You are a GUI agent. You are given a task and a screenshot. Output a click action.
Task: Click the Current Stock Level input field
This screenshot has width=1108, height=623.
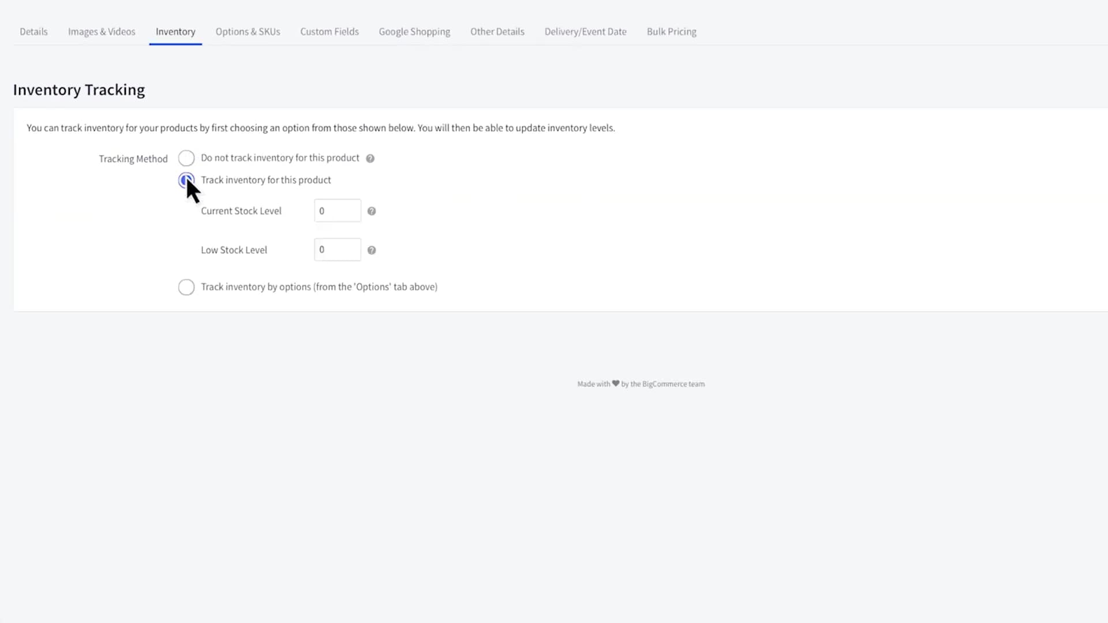(337, 210)
